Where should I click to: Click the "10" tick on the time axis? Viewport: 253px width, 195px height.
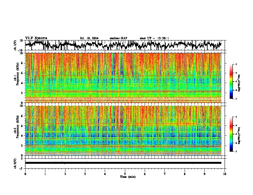pyautogui.click(x=225, y=174)
